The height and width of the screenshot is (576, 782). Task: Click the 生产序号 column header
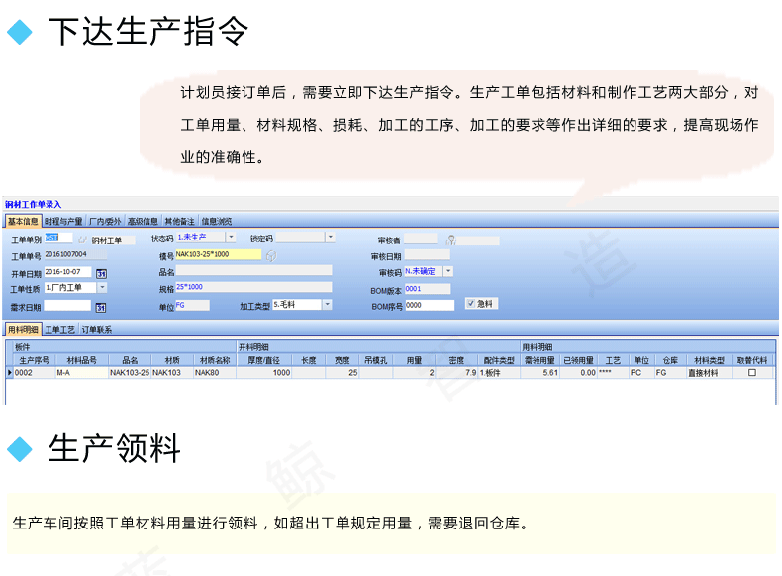(34, 360)
